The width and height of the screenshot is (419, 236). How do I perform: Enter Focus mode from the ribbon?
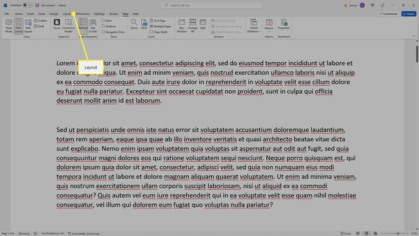[57, 24]
